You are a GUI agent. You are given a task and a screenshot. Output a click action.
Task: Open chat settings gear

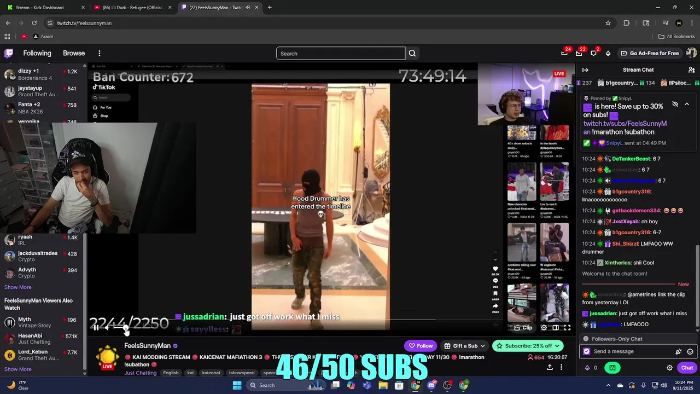pyautogui.click(x=669, y=368)
